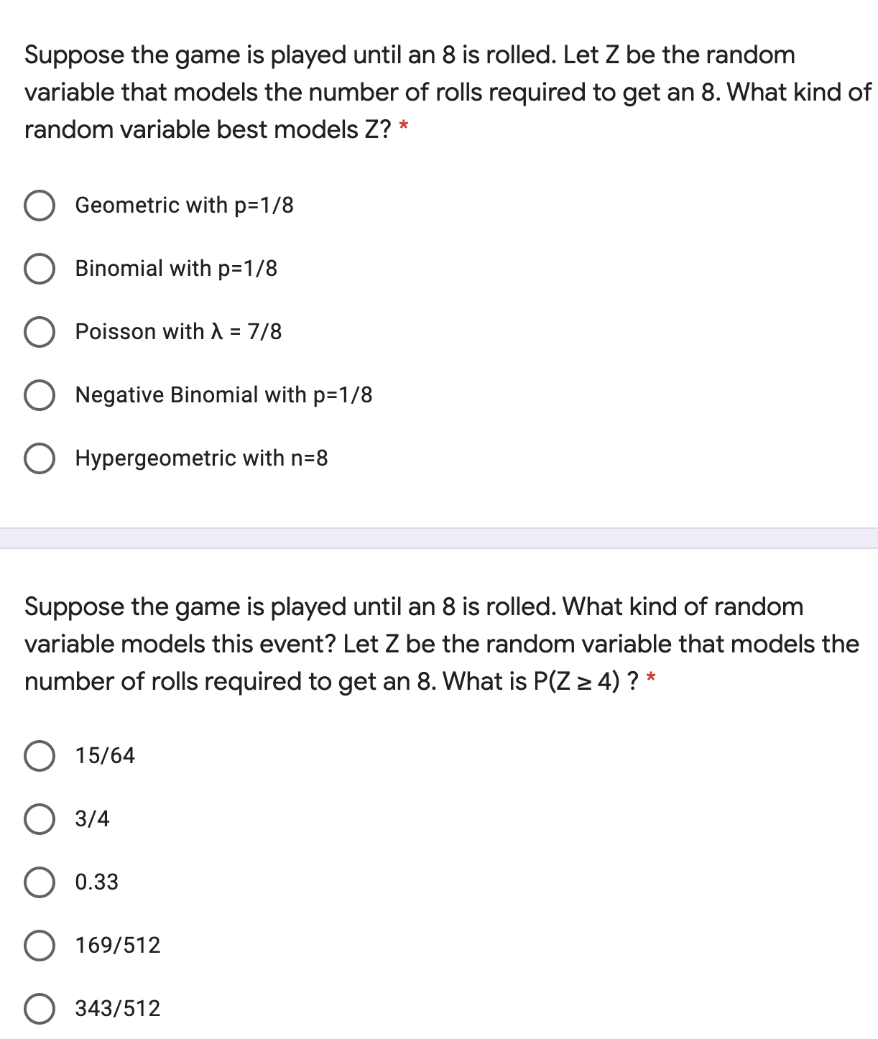This screenshot has width=878, height=1039.
Task: Pick the Poisson with λ = 7/8 radio button
Action: coord(40,332)
